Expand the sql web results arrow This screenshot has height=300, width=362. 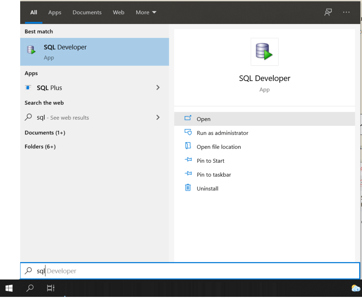(x=158, y=117)
